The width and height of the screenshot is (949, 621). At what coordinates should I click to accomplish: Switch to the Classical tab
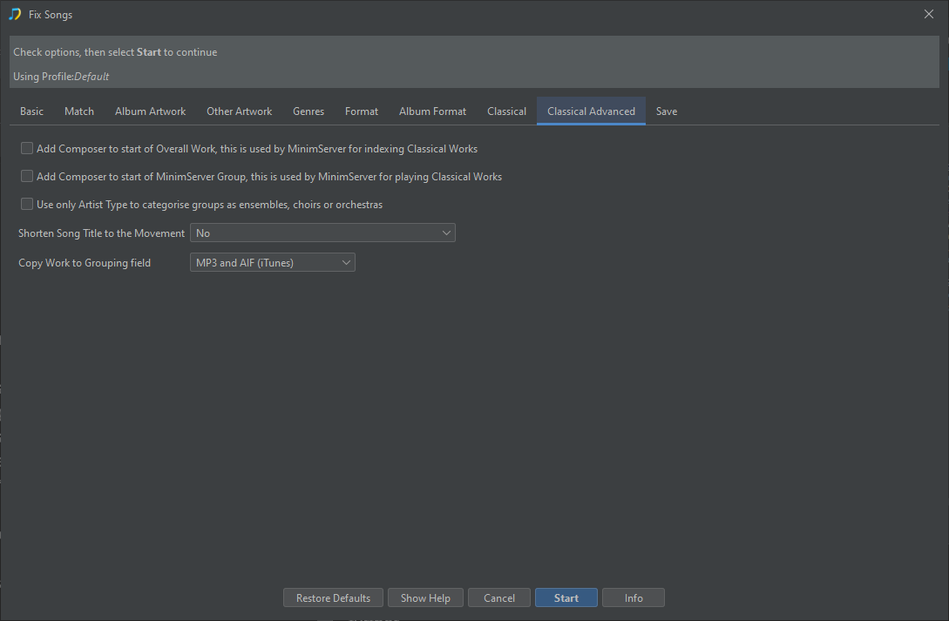tap(506, 111)
